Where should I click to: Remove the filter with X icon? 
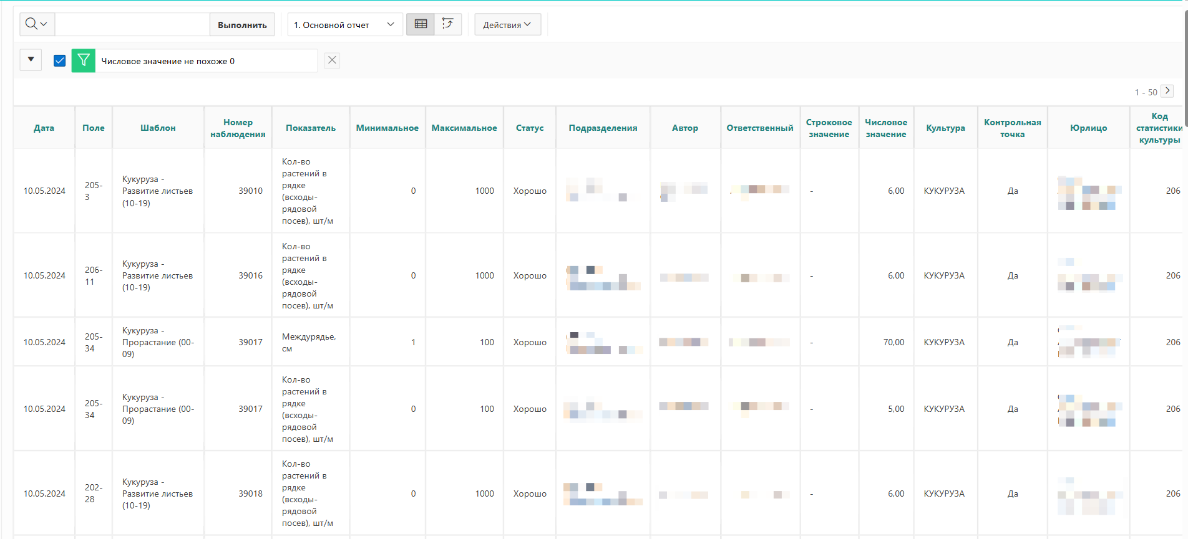click(332, 60)
